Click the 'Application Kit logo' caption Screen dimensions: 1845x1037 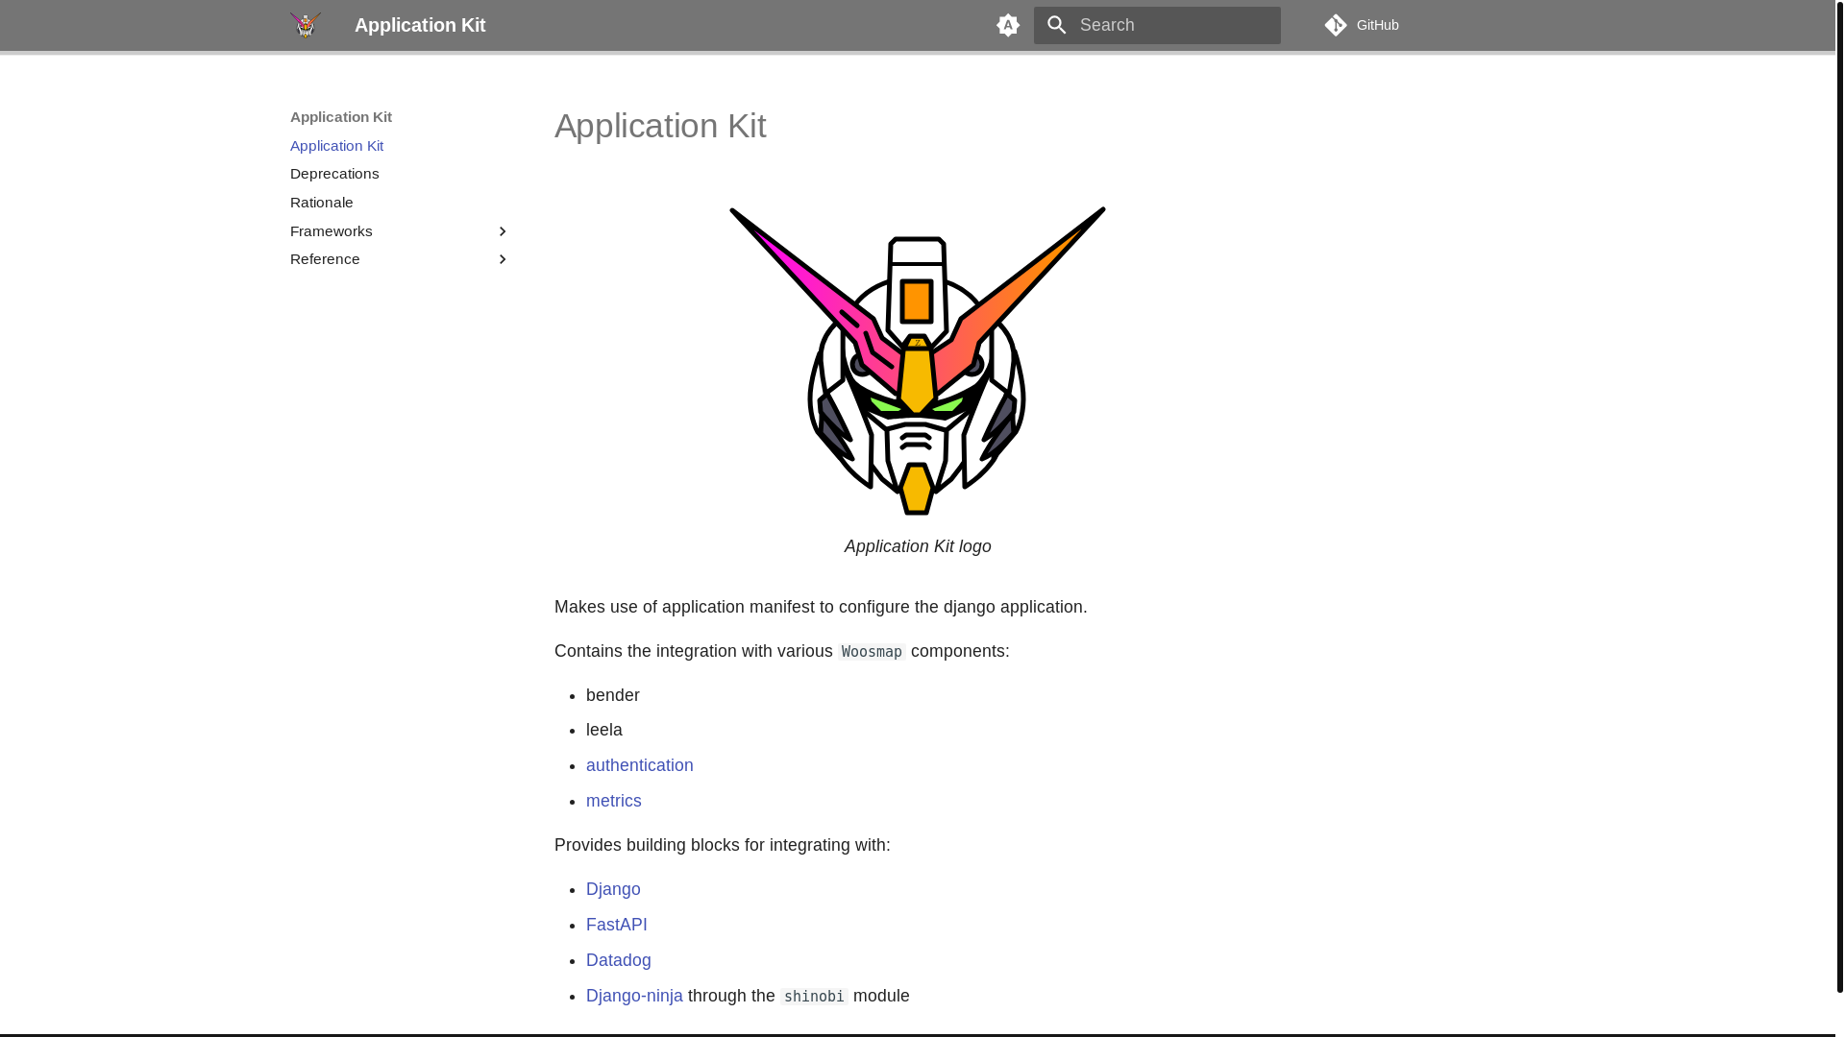(918, 546)
